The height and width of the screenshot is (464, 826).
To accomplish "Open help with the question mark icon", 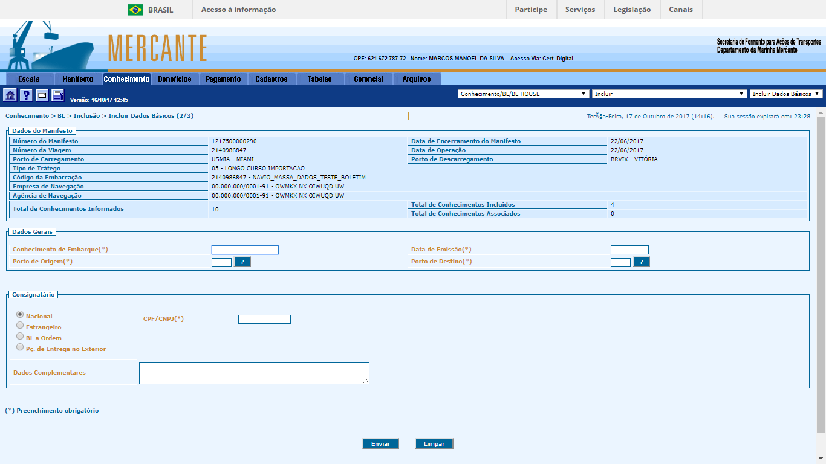I will click(26, 95).
